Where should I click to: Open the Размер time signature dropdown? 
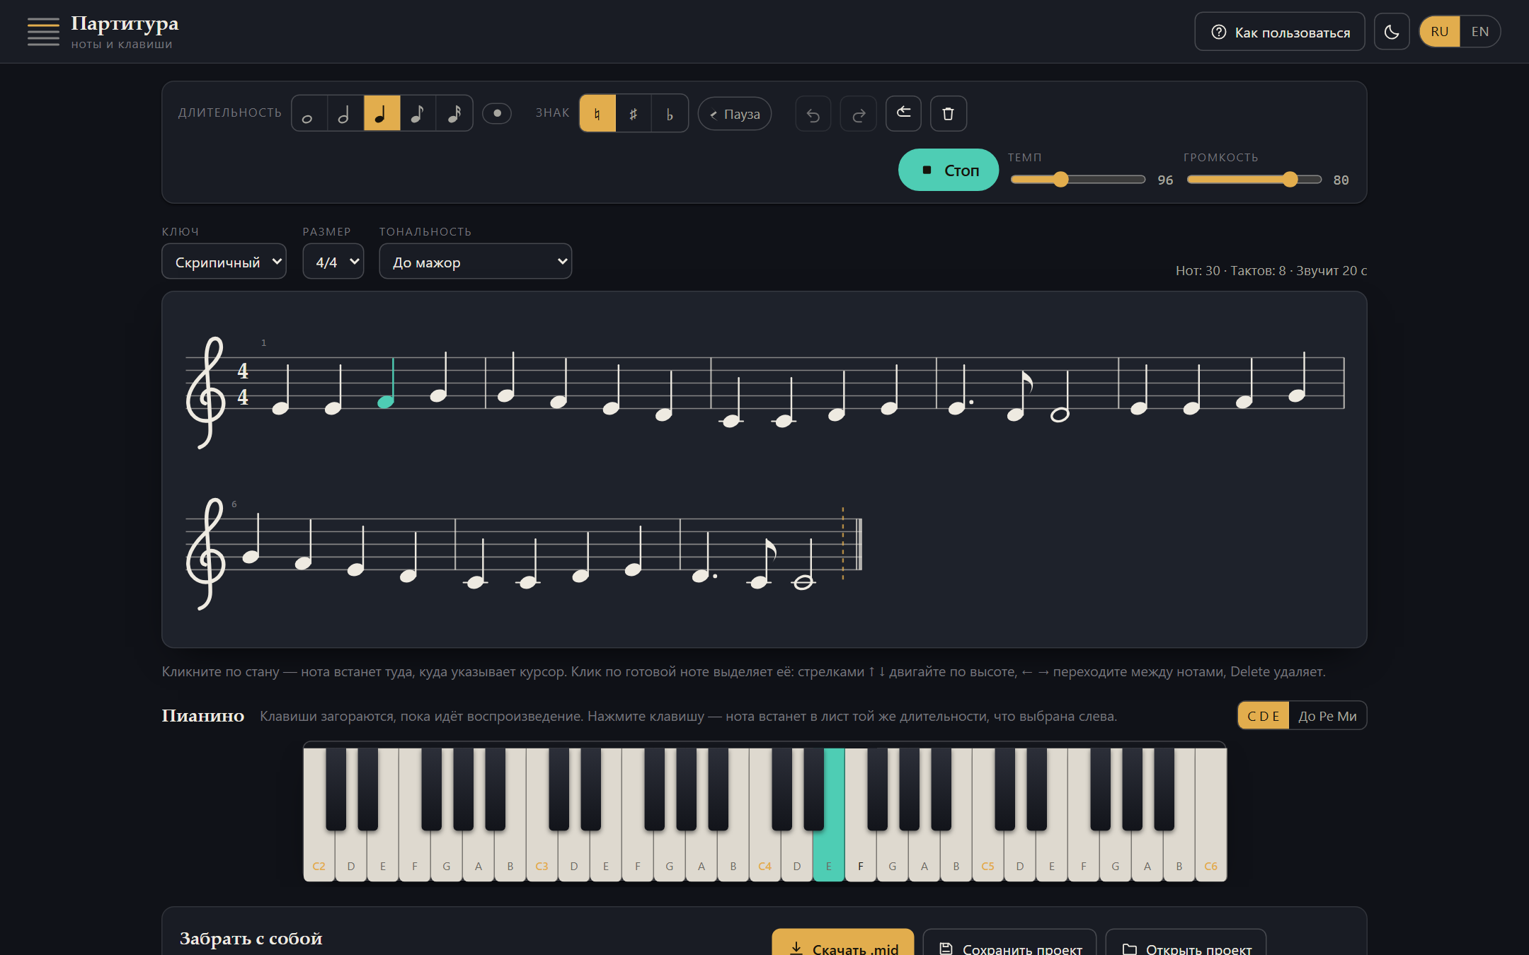(333, 262)
